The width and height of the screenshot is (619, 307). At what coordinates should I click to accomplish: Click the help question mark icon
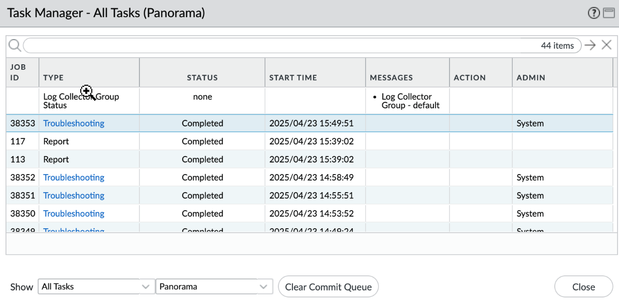pyautogui.click(x=594, y=14)
